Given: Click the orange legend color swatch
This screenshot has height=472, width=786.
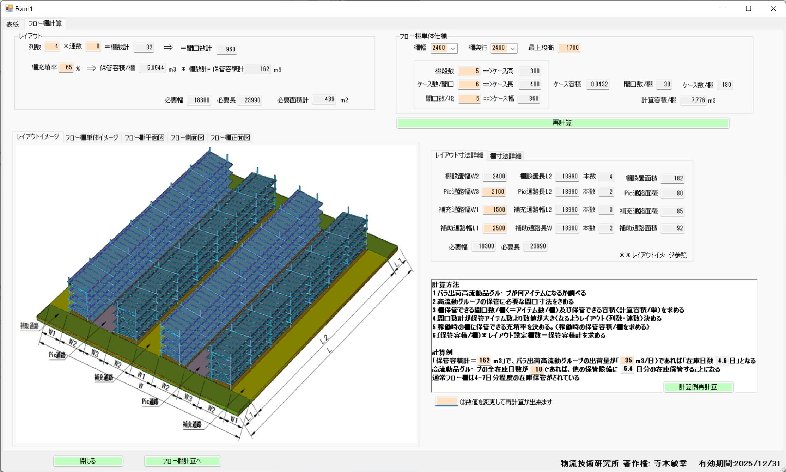Looking at the screenshot, I should click(x=446, y=401).
